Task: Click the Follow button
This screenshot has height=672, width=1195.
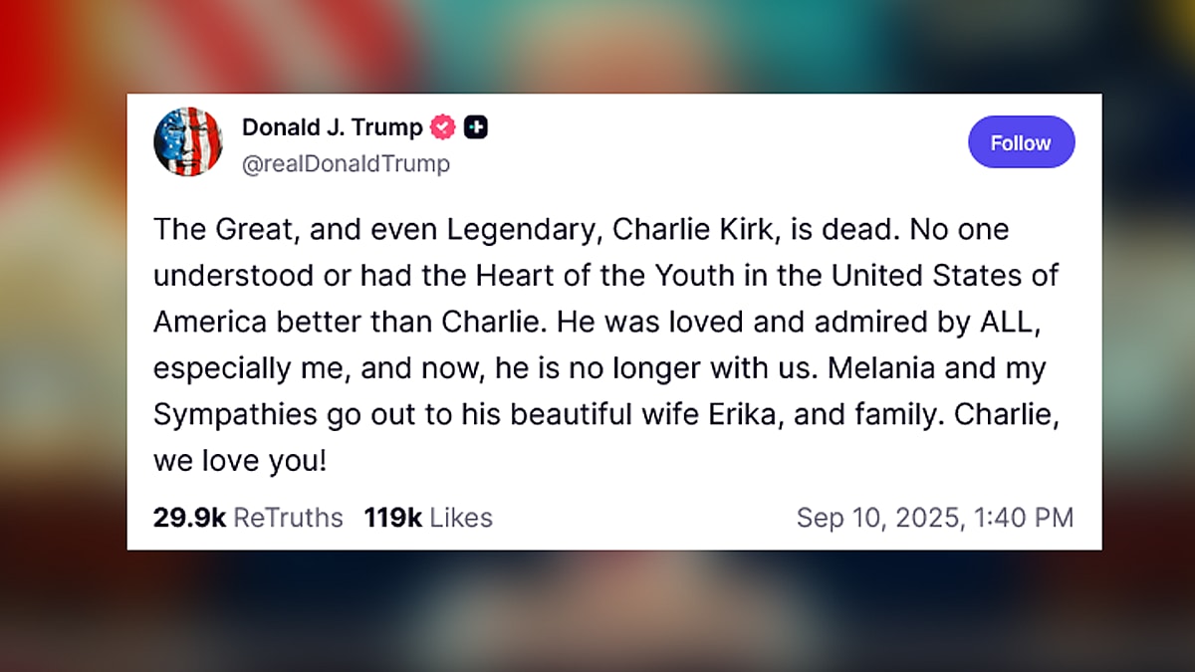Action: coord(1022,141)
